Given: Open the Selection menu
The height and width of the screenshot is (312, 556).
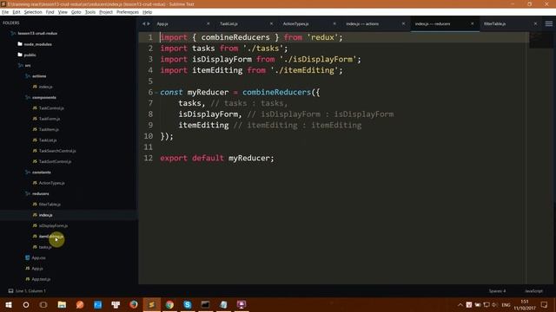Looking at the screenshot, I should [x=33, y=12].
